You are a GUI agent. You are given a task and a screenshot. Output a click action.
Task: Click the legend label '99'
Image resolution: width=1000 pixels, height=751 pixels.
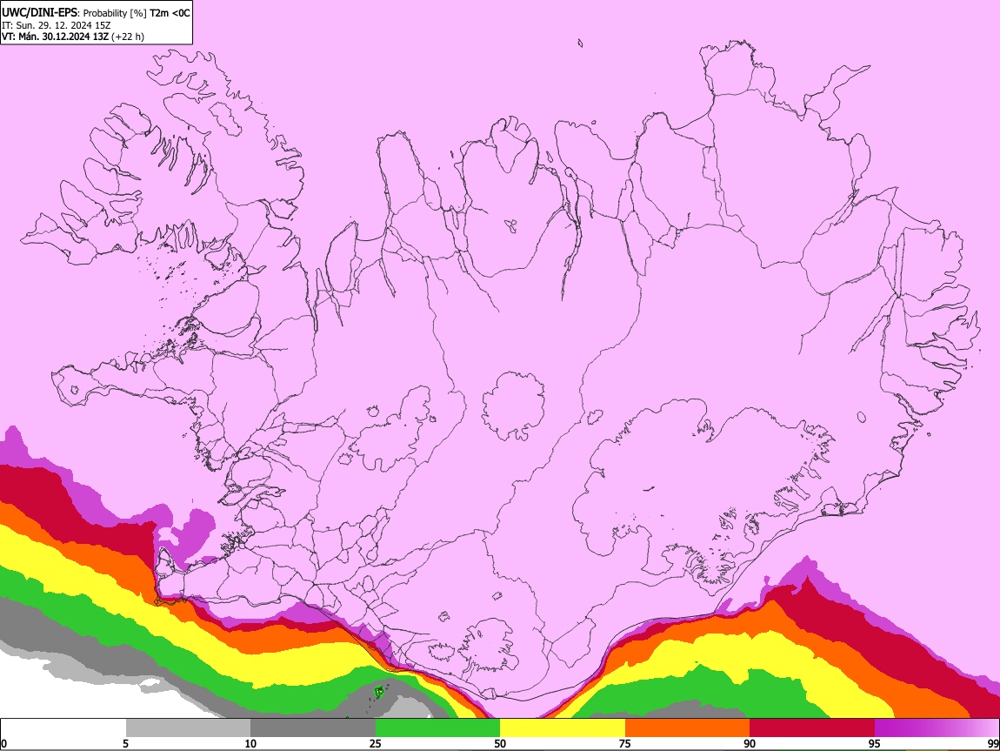[992, 744]
